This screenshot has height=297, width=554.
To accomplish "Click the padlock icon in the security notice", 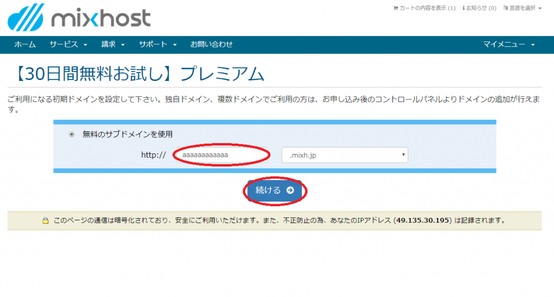I will coord(46,221).
